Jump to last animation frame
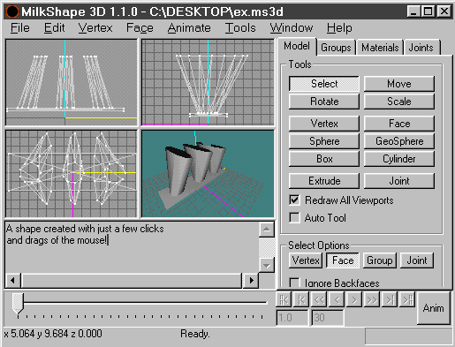This screenshot has width=455, height=347. tap(407, 300)
